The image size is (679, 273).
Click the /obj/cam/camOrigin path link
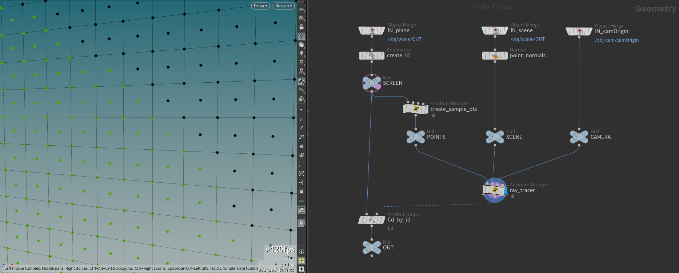[x=617, y=40]
